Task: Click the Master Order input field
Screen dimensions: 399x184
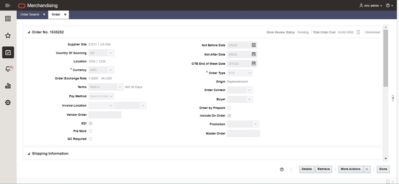Action: pos(243,134)
